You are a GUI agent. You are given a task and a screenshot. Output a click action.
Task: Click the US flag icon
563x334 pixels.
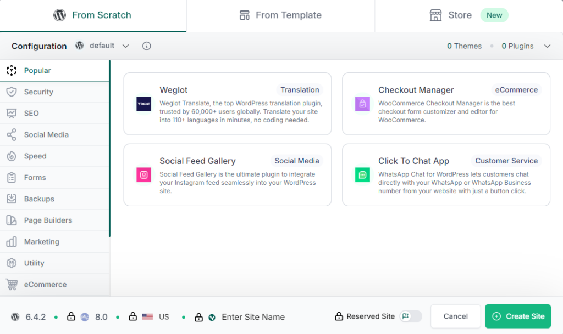point(147,317)
